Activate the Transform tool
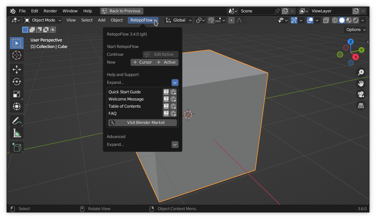Image resolution: width=376 pixels, height=219 pixels. 16,106
